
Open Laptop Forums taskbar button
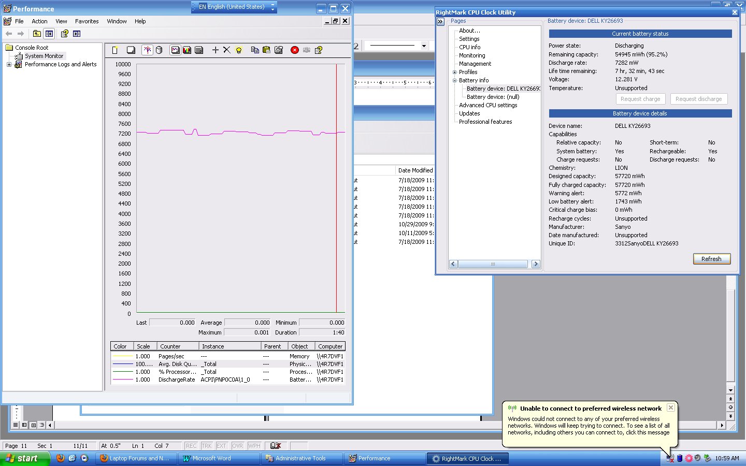point(136,458)
